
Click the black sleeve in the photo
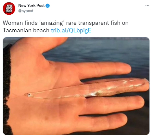[7, 89]
